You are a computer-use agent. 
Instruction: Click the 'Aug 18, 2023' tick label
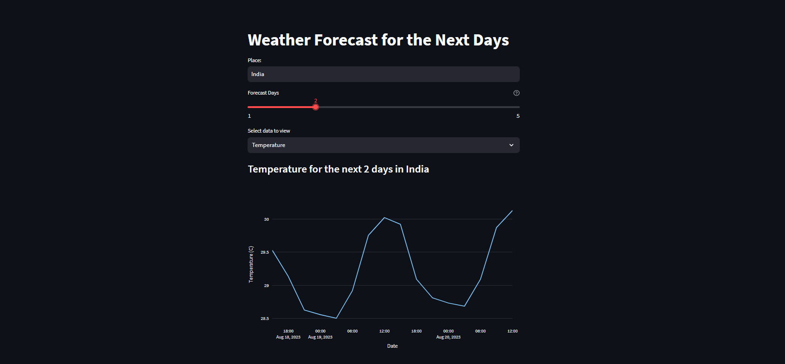(x=288, y=337)
